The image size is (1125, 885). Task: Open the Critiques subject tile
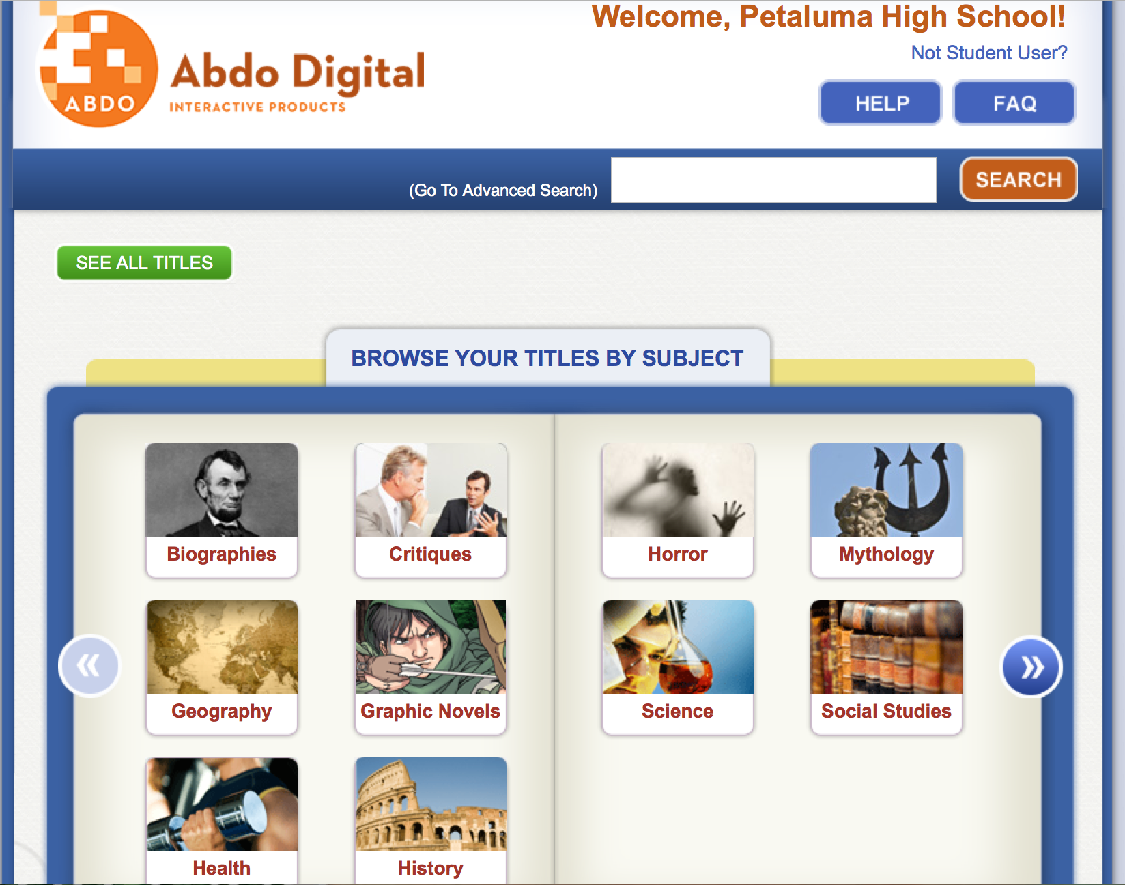431,509
